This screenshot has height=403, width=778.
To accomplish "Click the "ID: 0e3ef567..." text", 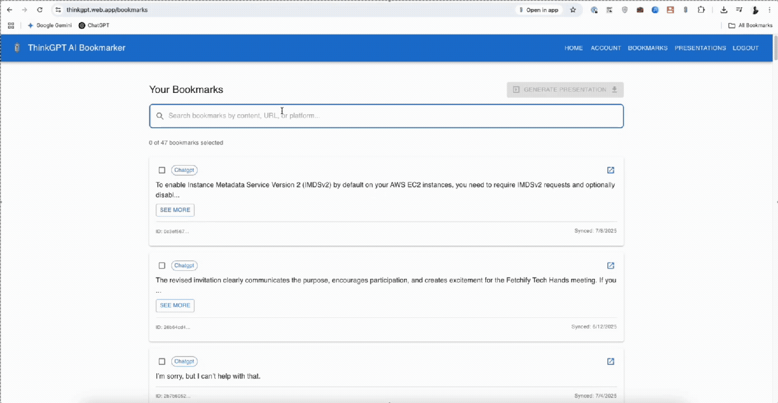I will click(x=172, y=231).
